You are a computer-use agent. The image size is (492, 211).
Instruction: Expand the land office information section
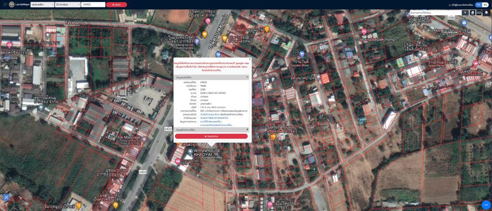(212, 129)
